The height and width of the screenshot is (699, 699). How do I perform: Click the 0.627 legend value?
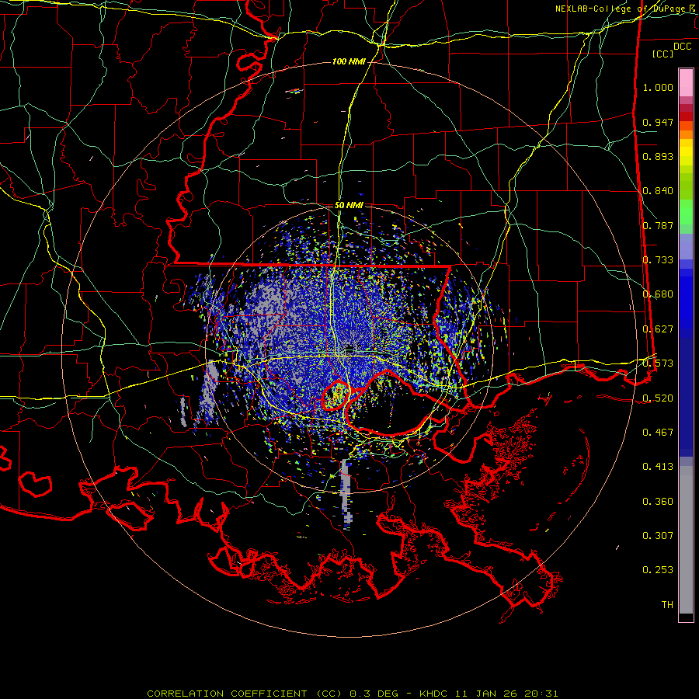(658, 329)
